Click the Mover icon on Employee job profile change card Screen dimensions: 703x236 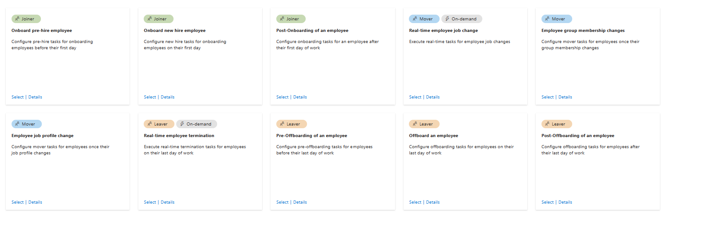pyautogui.click(x=17, y=124)
